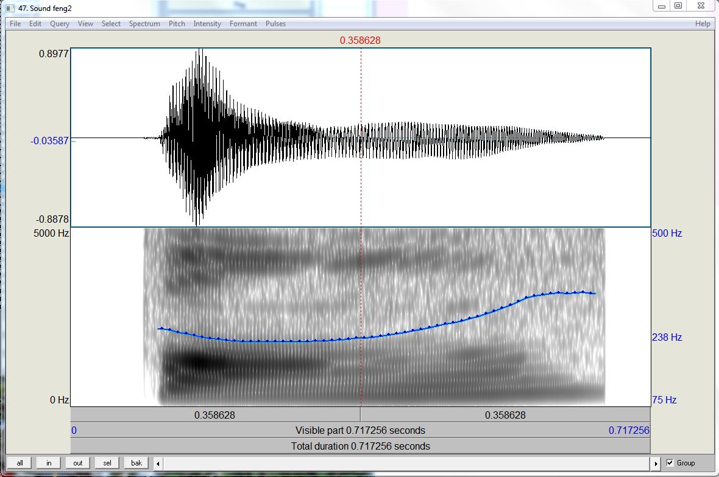The image size is (719, 477).
Task: Click the 'sel' zoom button
Action: pyautogui.click(x=107, y=463)
